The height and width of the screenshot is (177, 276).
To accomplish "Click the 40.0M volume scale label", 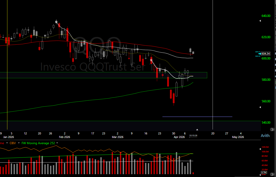I will coord(264,165).
